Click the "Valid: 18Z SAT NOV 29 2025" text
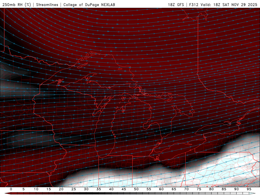The image size is (260, 195). [x=229, y=5]
